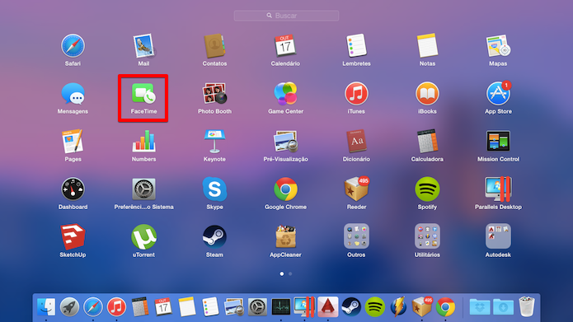Image resolution: width=573 pixels, height=322 pixels.
Task: Launch Photo Booth
Action: 214,94
